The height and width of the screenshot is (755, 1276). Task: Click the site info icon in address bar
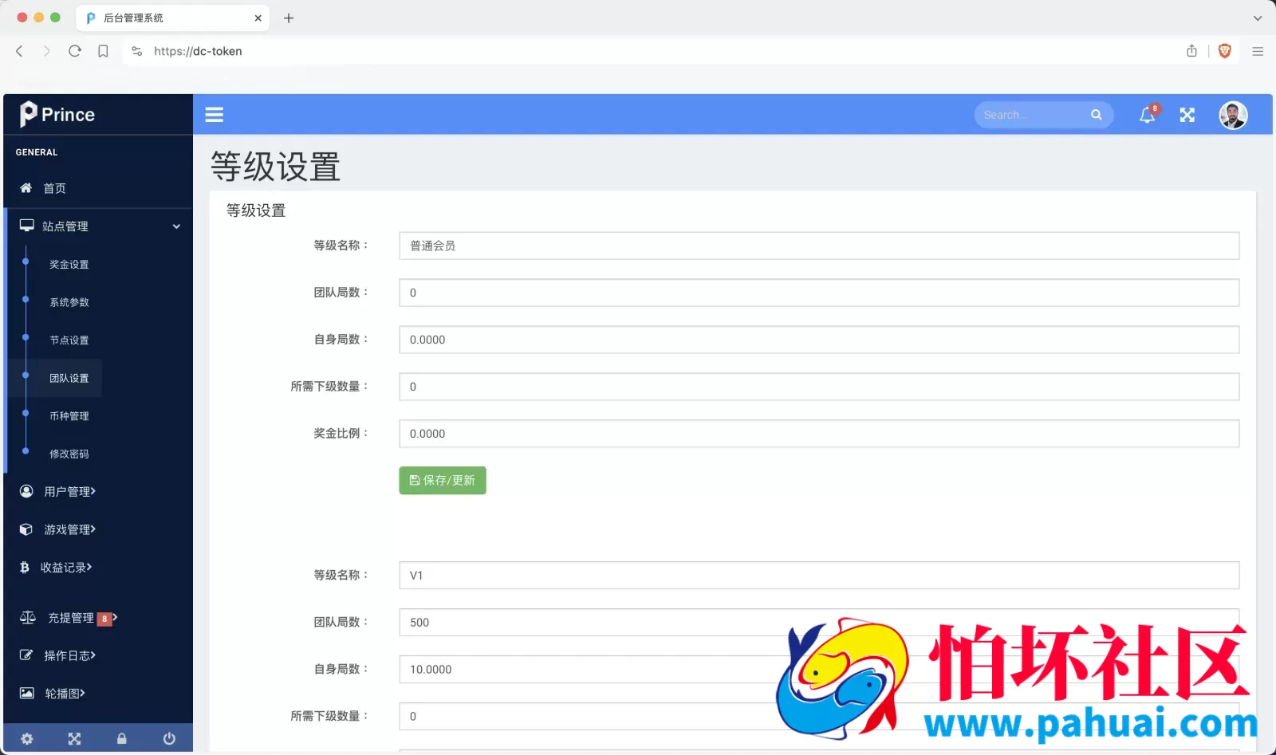click(x=137, y=51)
